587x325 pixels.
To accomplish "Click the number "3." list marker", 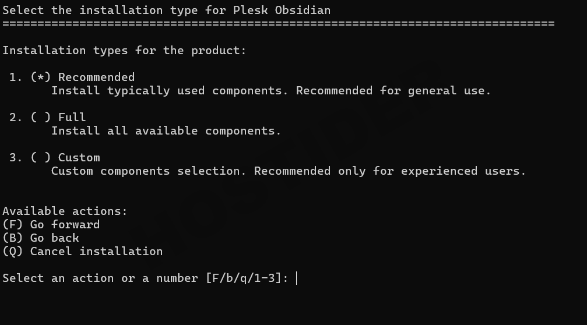I will [x=16, y=158].
